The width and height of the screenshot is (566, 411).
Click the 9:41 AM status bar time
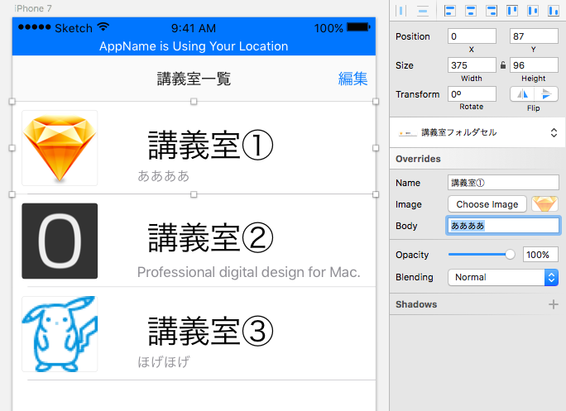194,28
